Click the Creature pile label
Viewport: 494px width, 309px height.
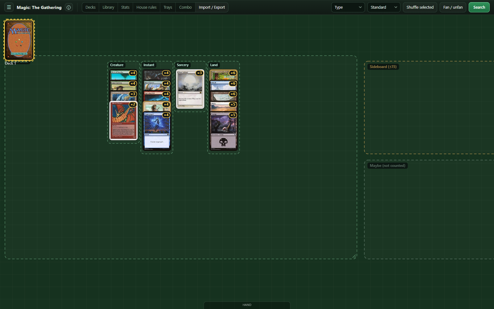(x=117, y=65)
